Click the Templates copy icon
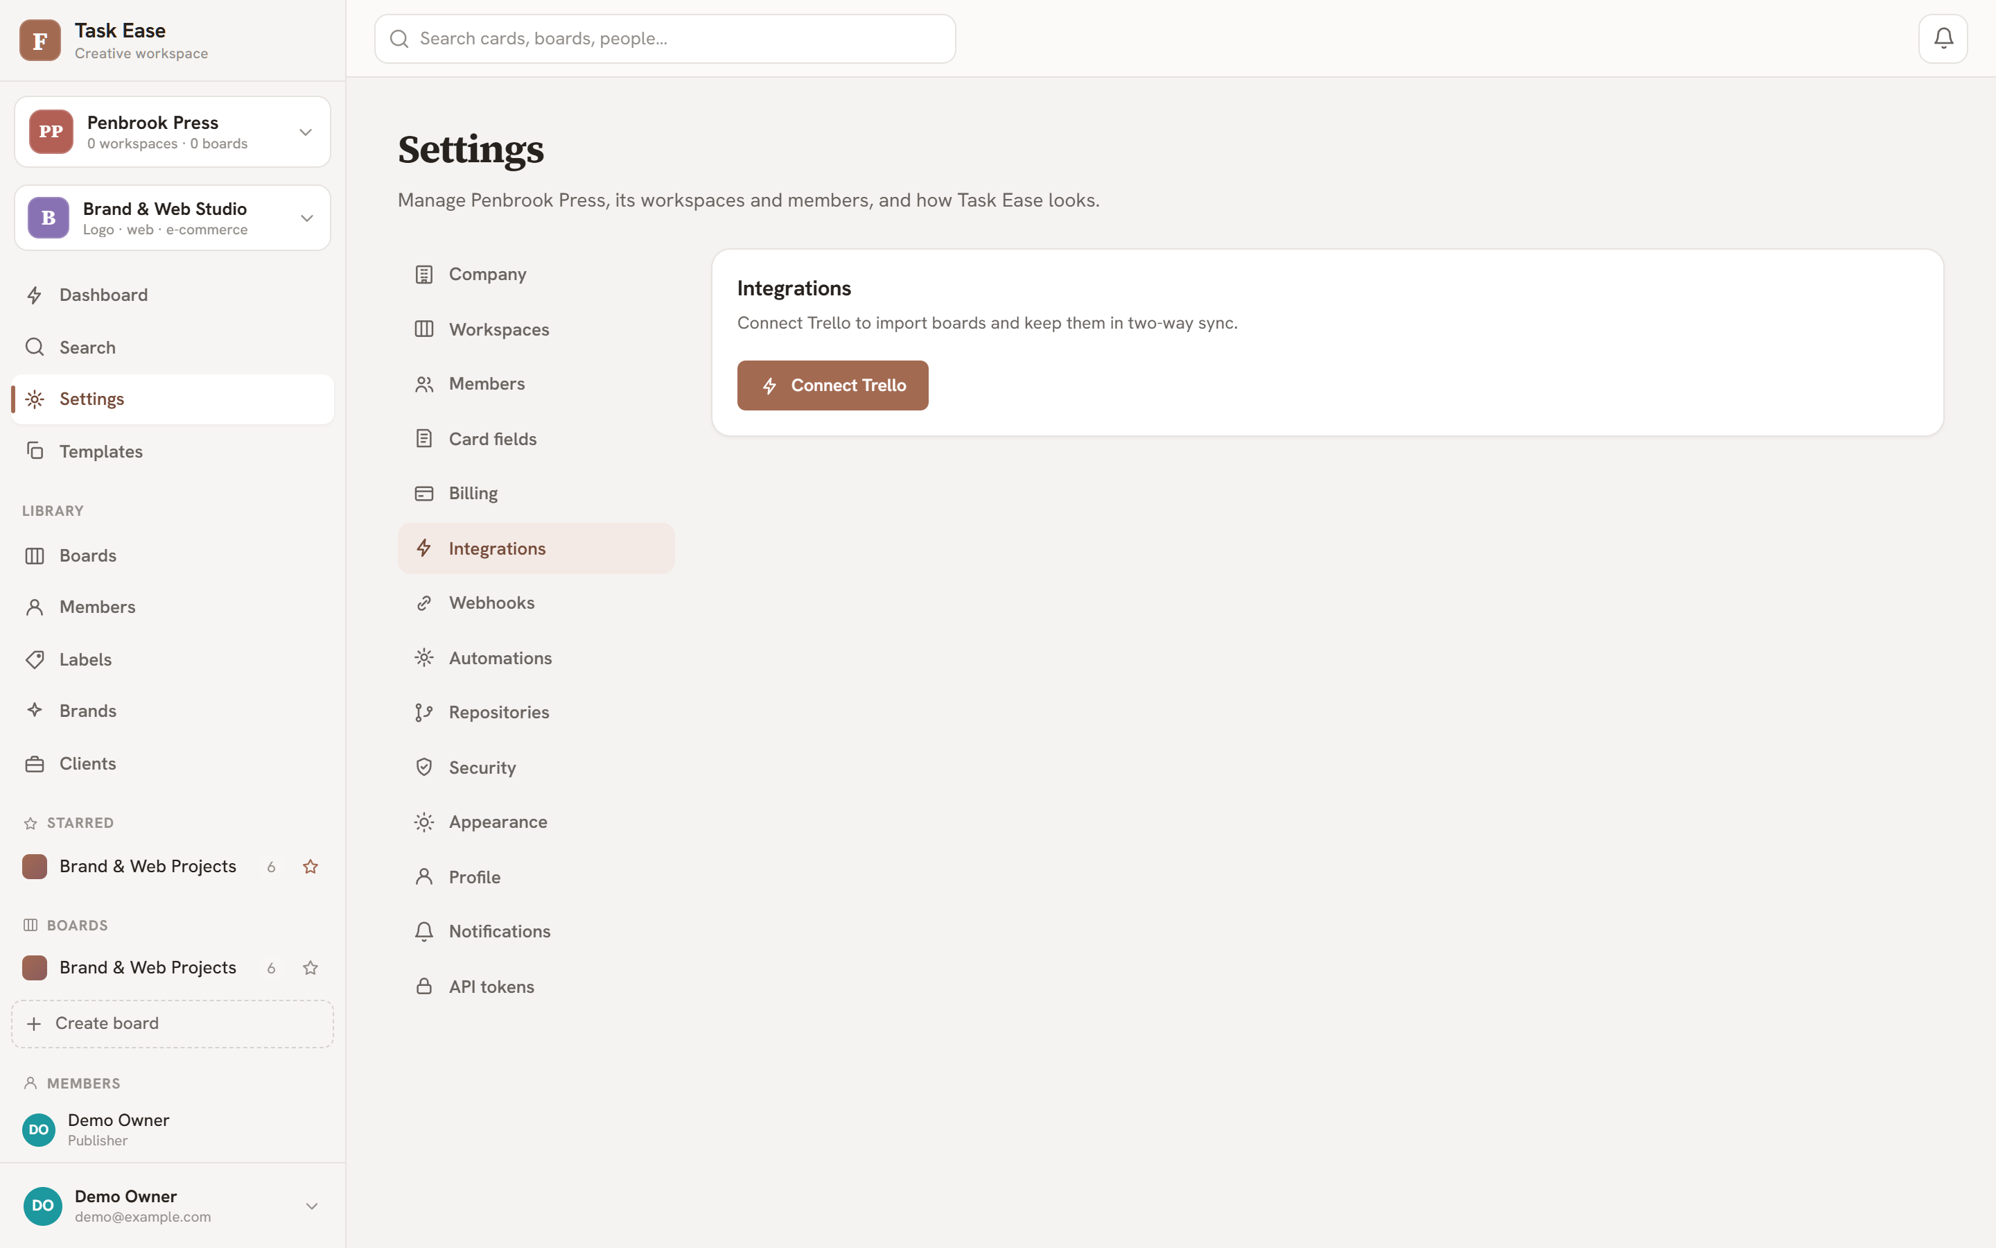This screenshot has height=1248, width=1996. [35, 451]
